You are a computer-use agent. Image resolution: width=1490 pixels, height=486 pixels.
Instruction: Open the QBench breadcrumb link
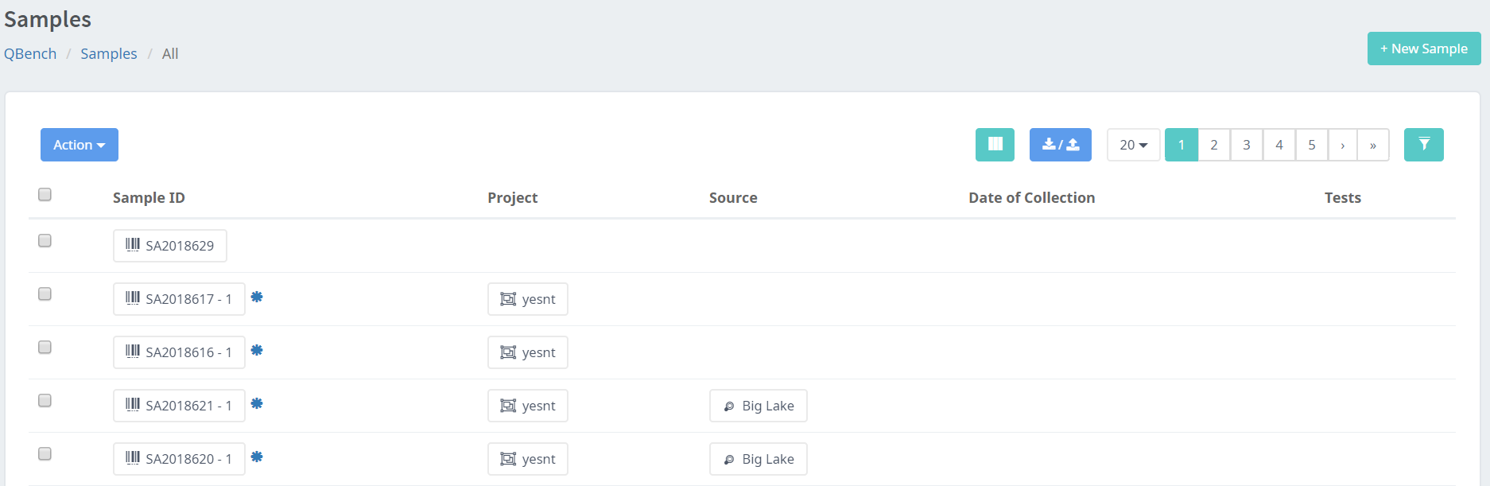pyautogui.click(x=30, y=53)
